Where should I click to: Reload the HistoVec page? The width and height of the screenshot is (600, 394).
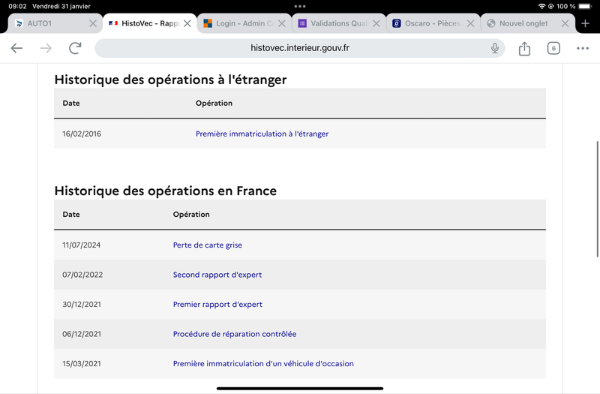(x=75, y=48)
